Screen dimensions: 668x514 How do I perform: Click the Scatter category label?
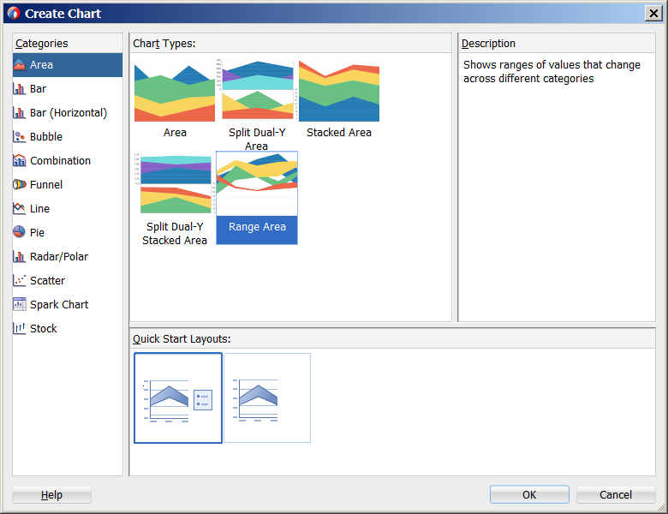(47, 280)
